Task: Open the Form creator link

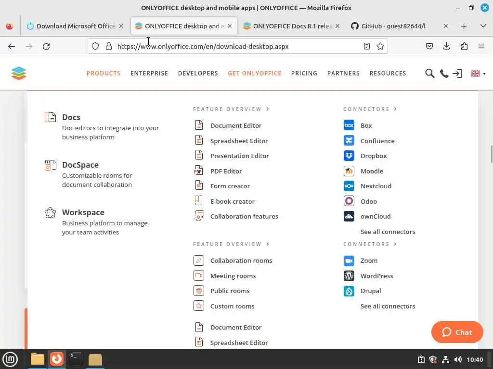Action: coord(230,186)
